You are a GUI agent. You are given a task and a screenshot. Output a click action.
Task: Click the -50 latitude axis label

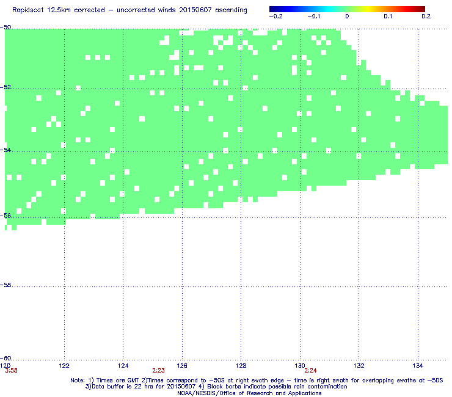tap(5, 27)
